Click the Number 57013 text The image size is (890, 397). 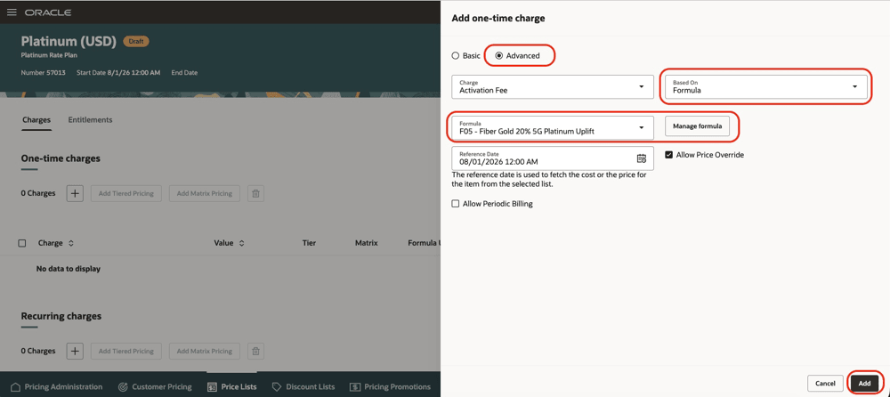(43, 73)
